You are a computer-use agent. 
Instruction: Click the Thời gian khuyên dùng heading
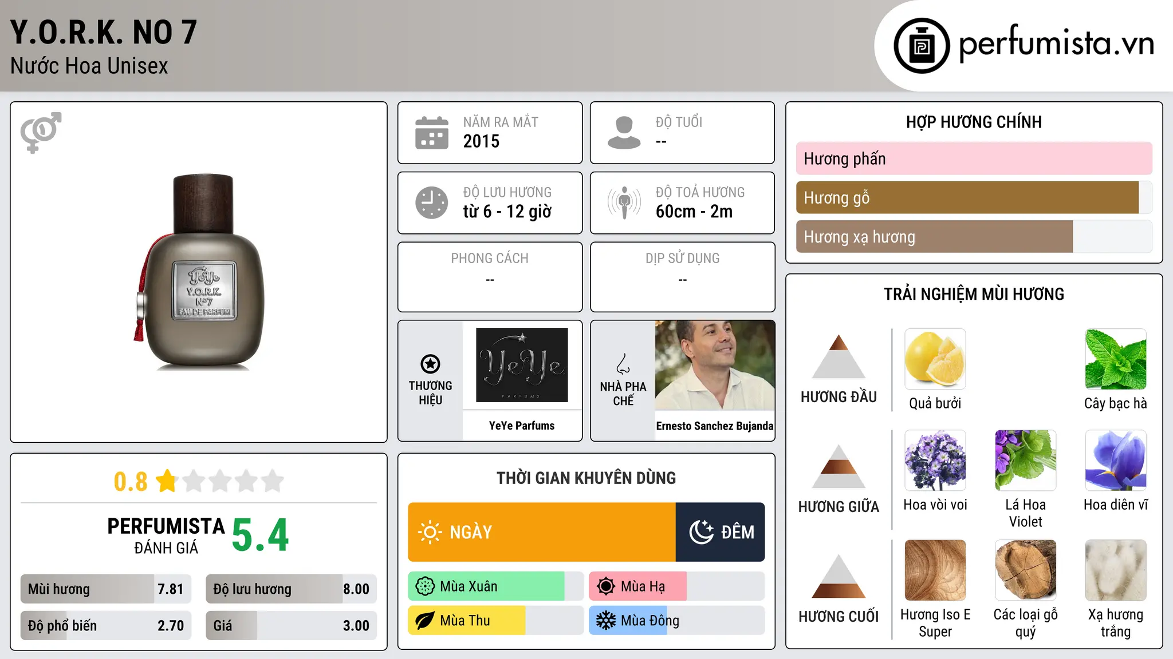point(586,478)
